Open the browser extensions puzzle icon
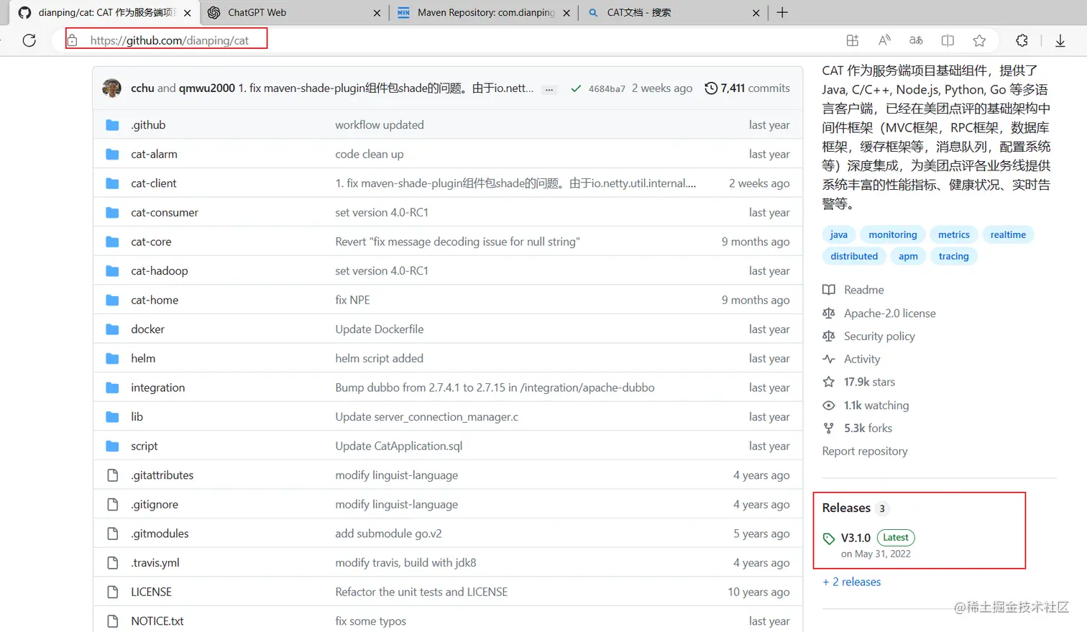Image resolution: width=1087 pixels, height=632 pixels. coord(1022,40)
